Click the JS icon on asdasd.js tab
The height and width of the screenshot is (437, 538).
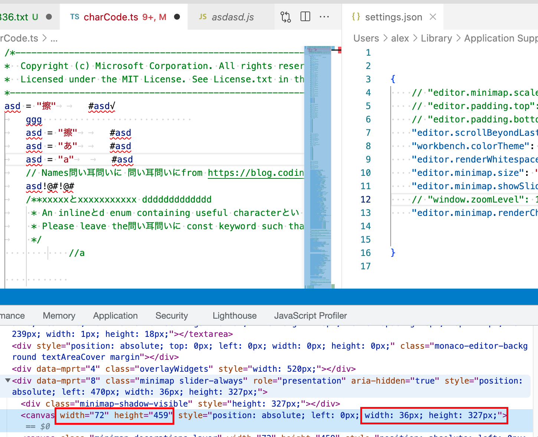[x=203, y=17]
